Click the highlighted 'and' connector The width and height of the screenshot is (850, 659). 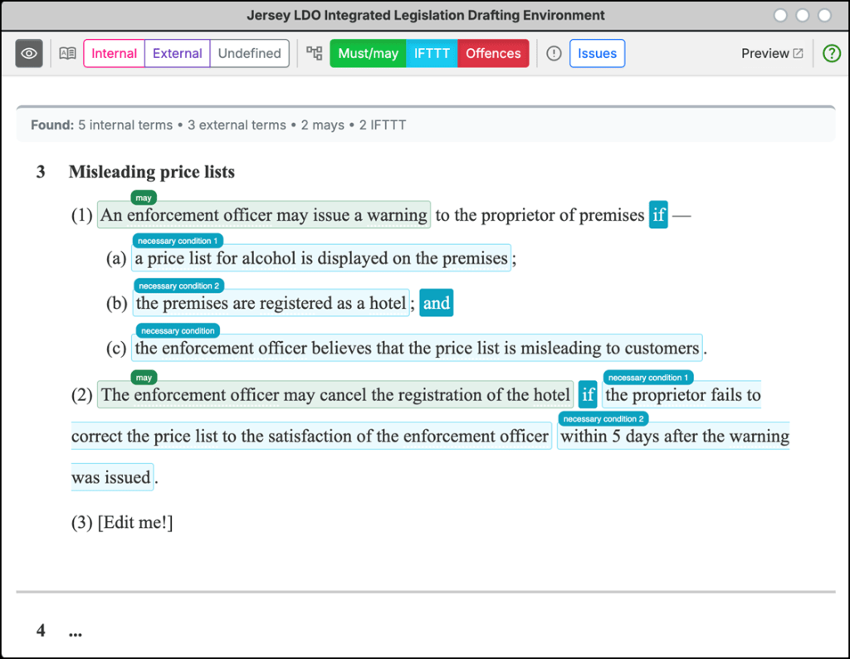point(437,303)
